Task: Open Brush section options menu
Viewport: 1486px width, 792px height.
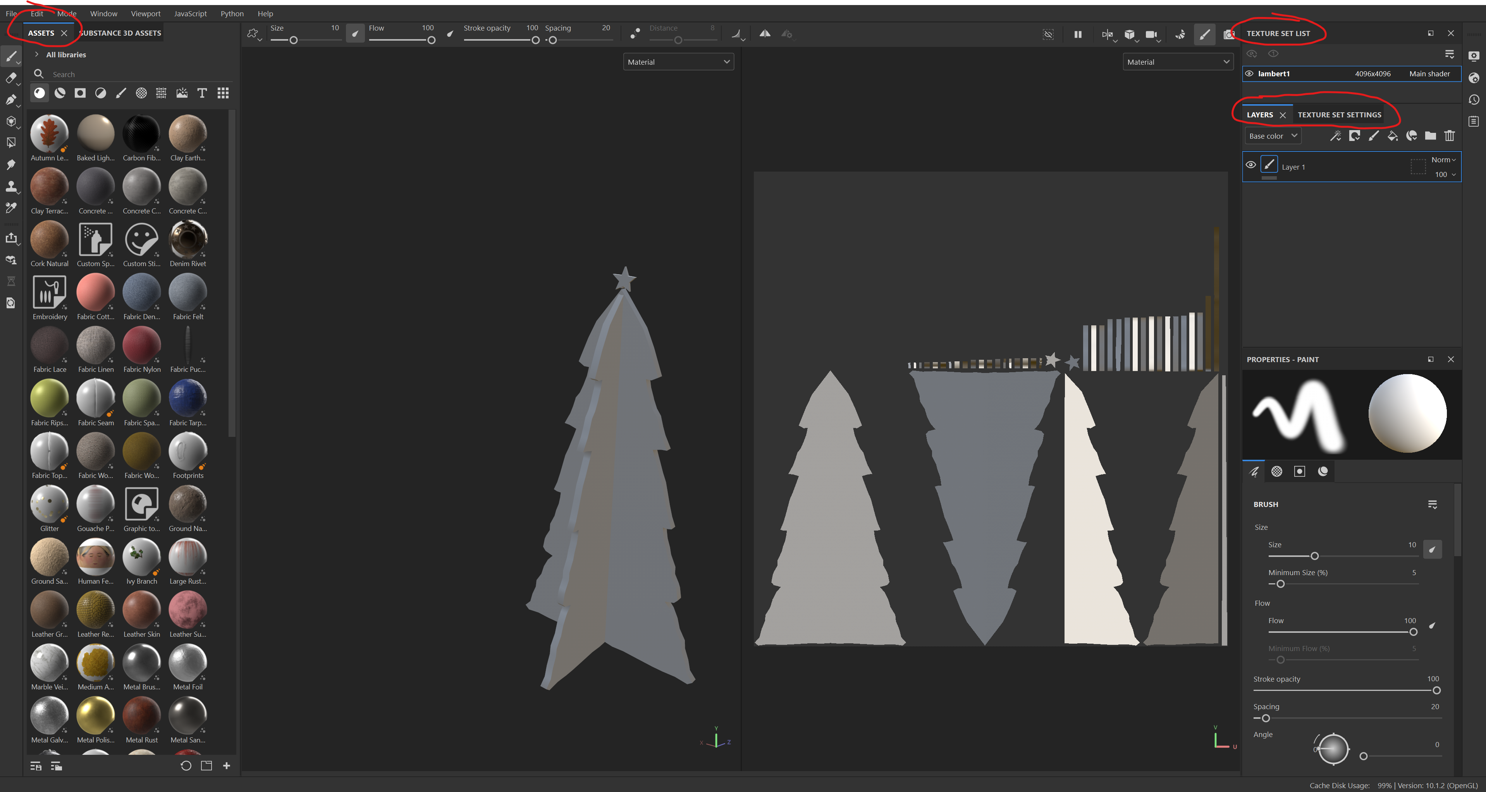Action: (1432, 504)
